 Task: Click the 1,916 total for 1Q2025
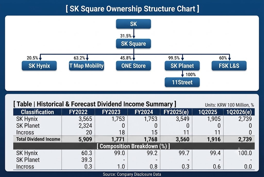click(214, 139)
